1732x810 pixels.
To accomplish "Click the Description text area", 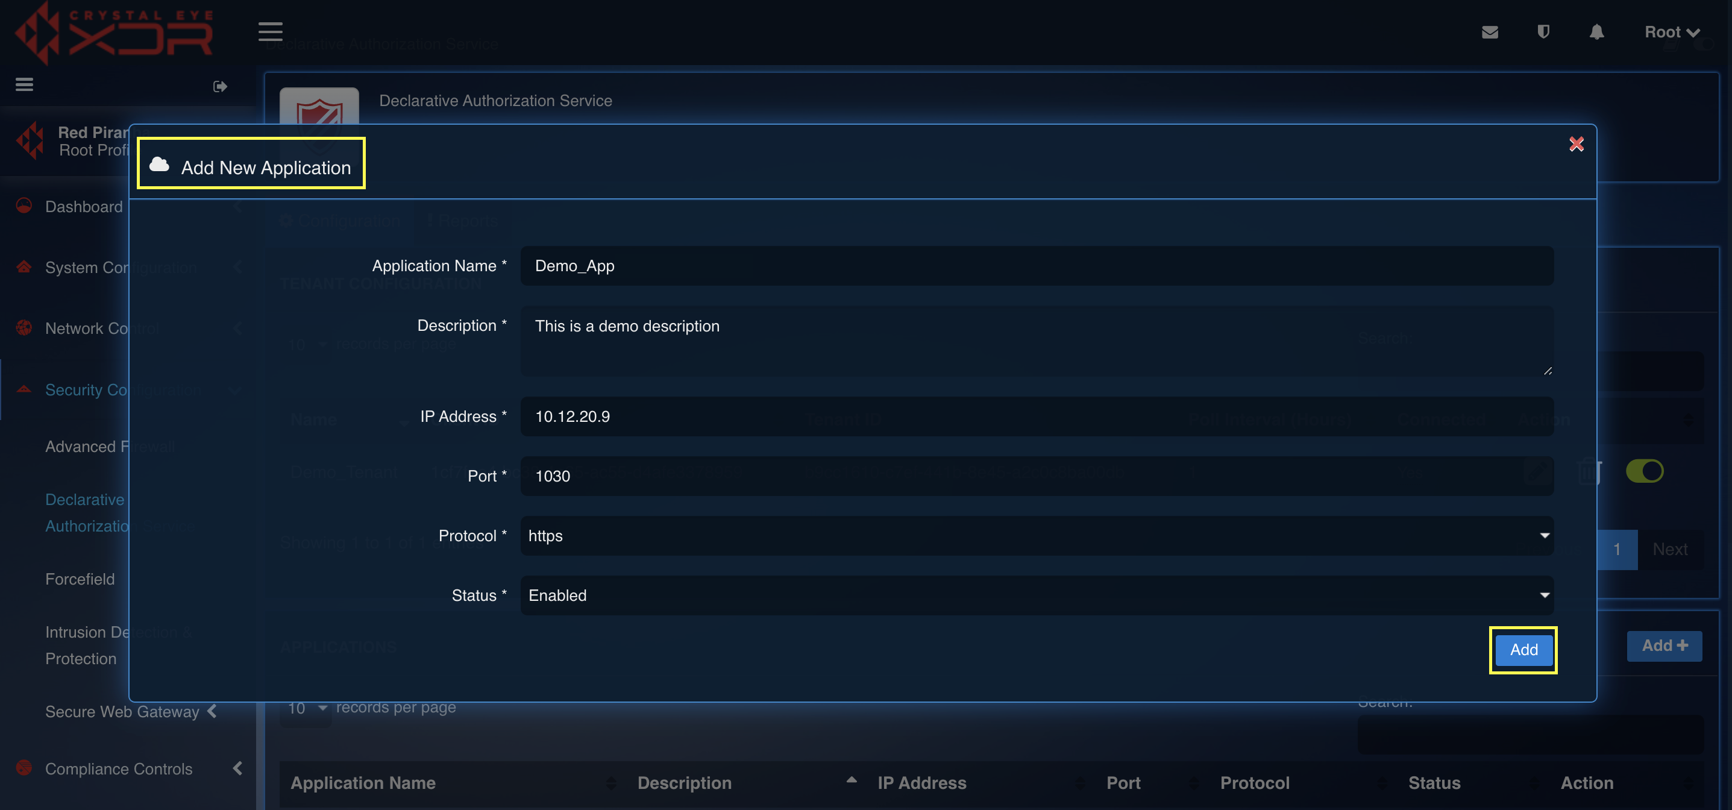I will (1037, 341).
